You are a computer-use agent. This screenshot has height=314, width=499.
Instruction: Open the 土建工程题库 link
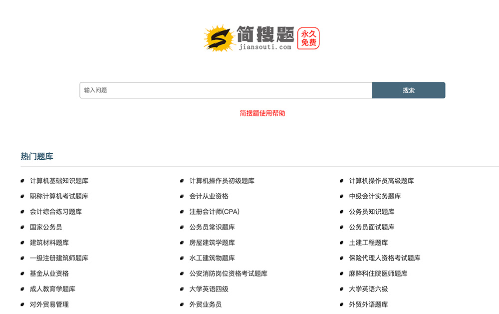[x=369, y=243]
